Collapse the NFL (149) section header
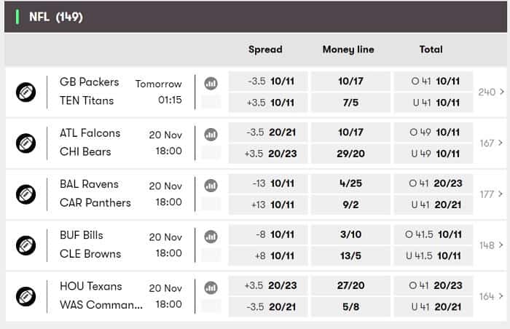510x329 pixels. (x=256, y=17)
